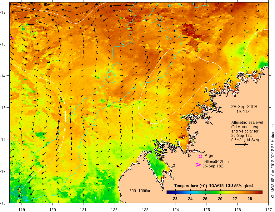Image resolution: width=275 pixels, height=212 pixels.
Task: Click the color bar value 25
Action: point(205,199)
